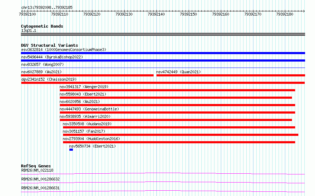Image resolution: width=315 pixels, height=196 pixels.
Task: Select the red bar under nsv3350508
Action: (x=179, y=127)
